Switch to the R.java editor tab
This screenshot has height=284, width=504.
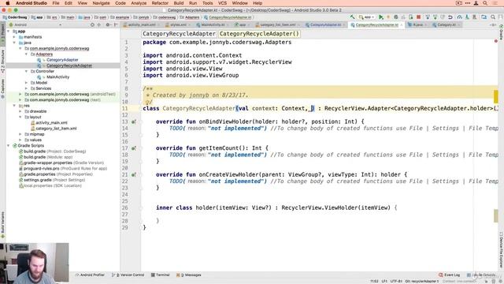tap(417, 24)
